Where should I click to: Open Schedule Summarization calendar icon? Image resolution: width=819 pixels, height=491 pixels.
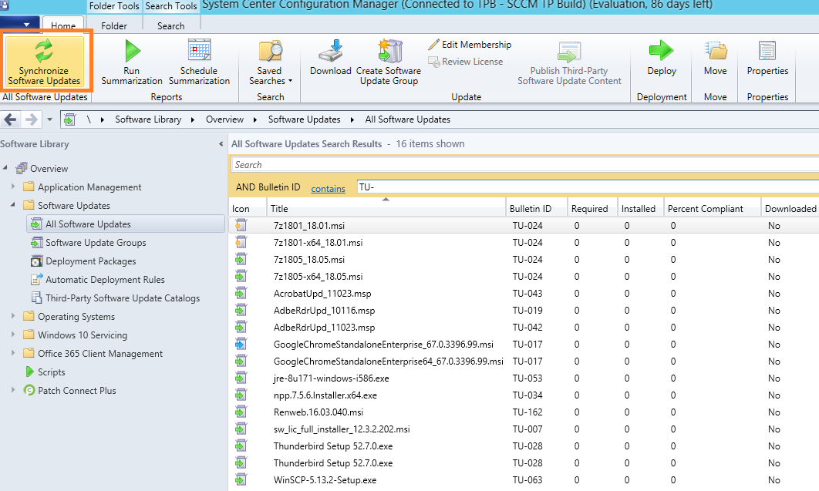(199, 51)
